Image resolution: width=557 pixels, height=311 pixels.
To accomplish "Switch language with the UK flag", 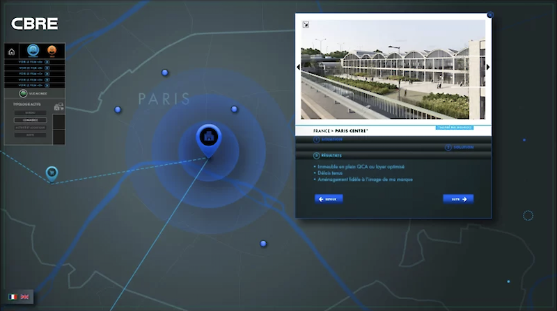I will (25, 297).
